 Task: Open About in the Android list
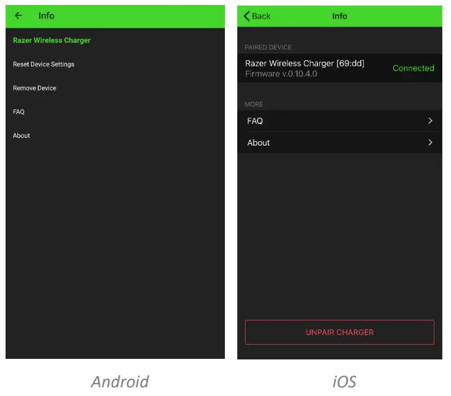click(x=21, y=136)
